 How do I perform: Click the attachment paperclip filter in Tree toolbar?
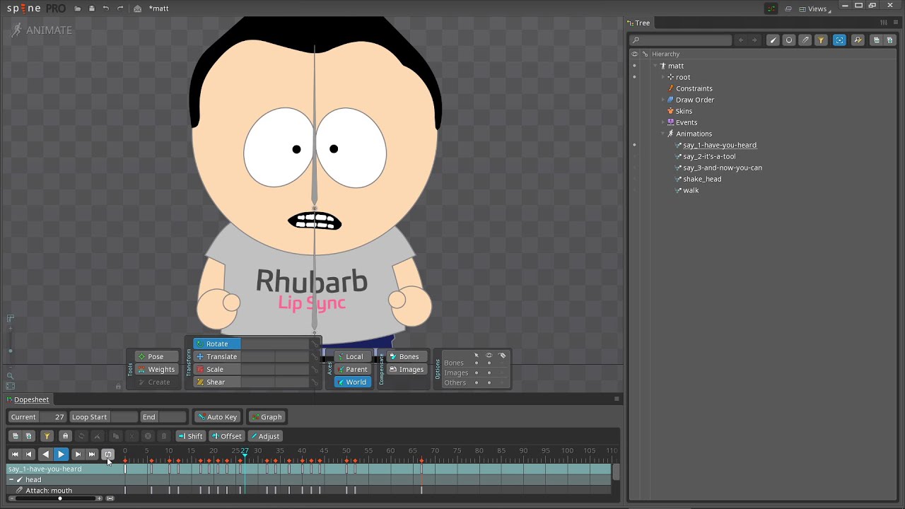point(805,40)
